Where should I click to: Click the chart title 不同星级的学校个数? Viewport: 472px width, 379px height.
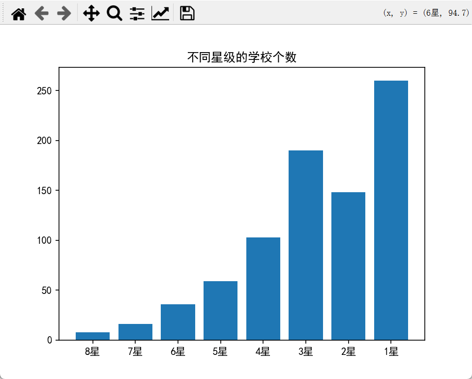click(x=242, y=57)
